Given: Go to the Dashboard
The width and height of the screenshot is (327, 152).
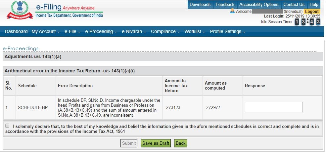Looking at the screenshot, I should coord(16,32).
